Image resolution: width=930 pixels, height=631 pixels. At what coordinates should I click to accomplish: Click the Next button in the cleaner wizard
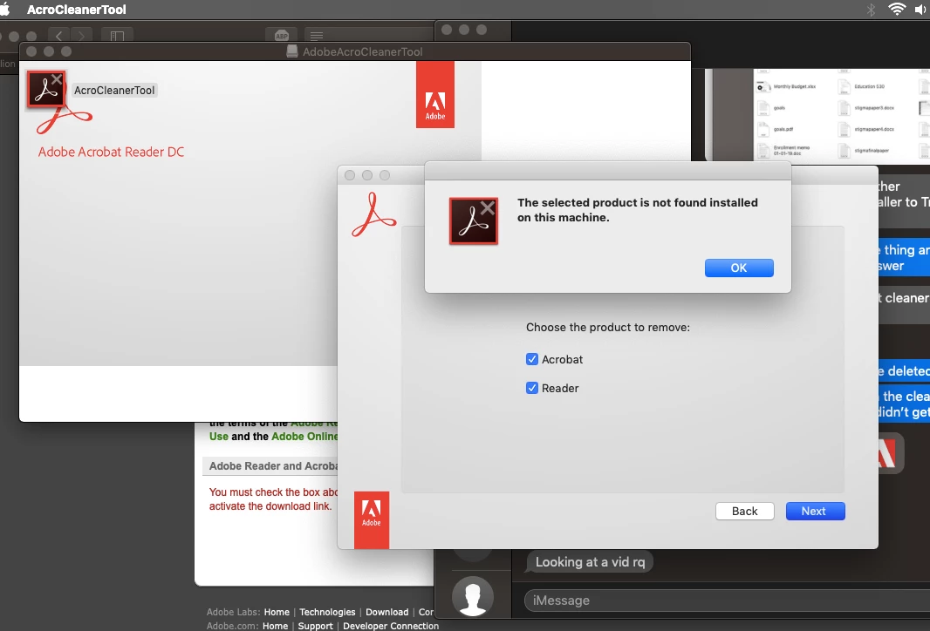[x=815, y=511]
